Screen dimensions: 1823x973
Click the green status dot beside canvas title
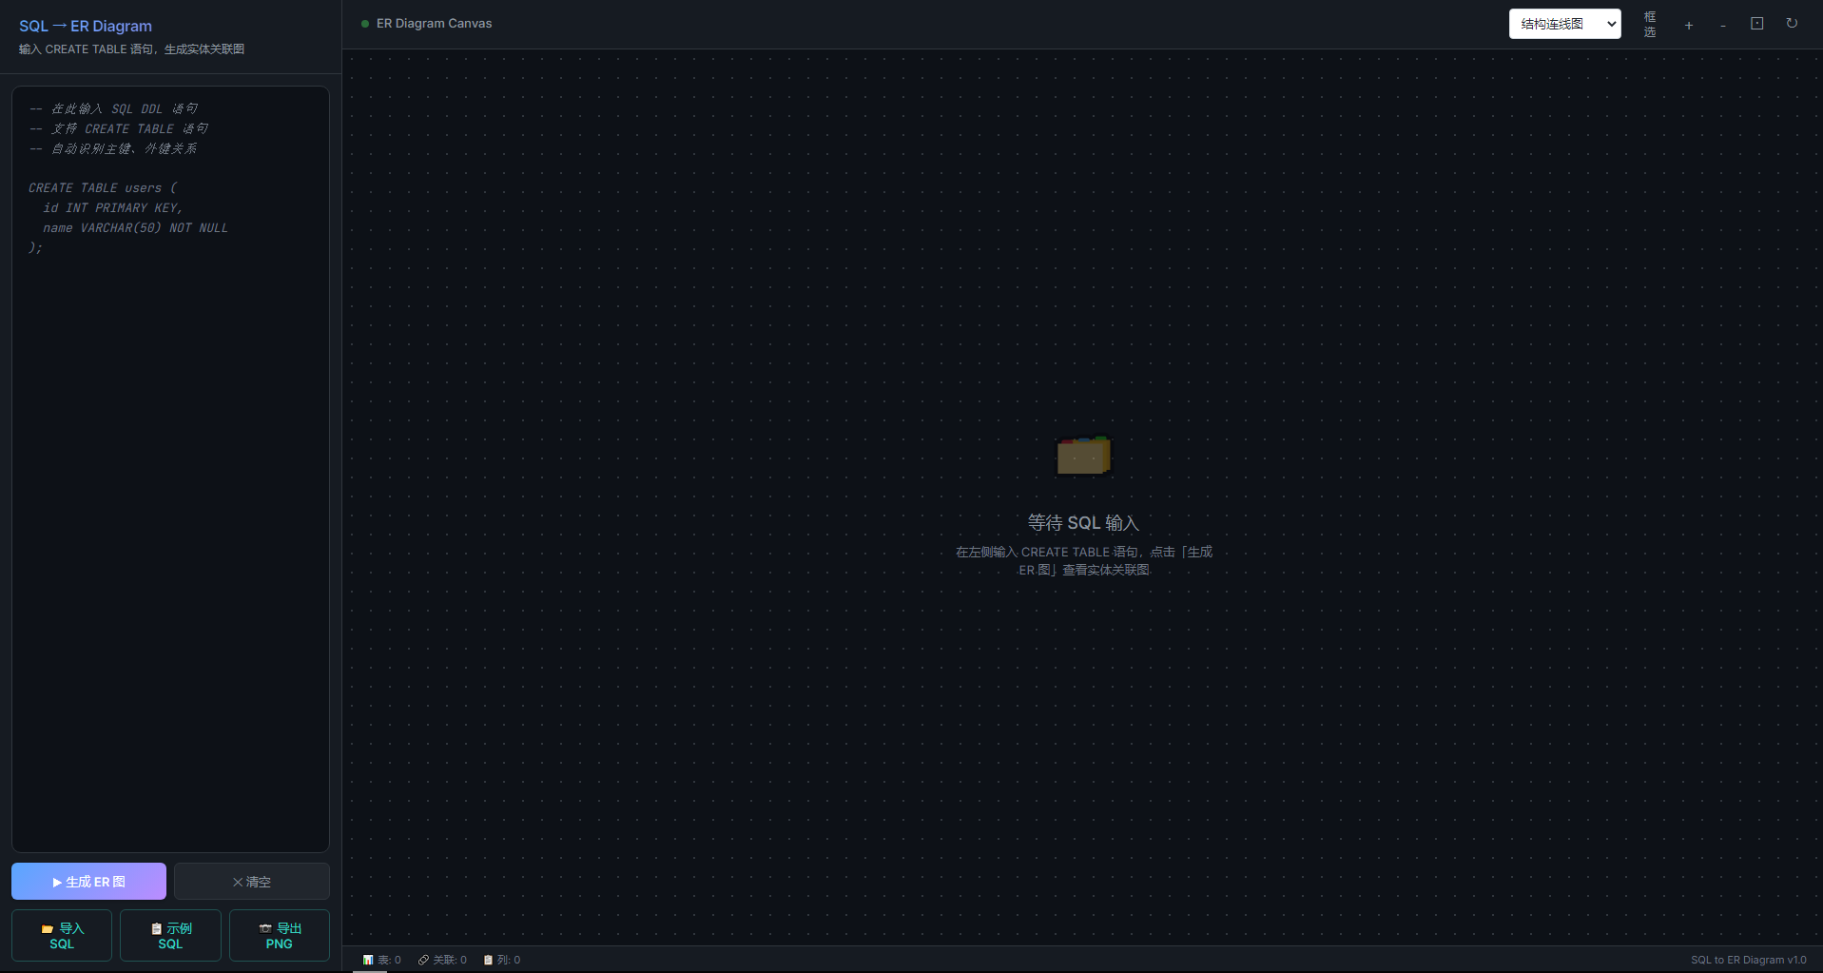tap(365, 24)
